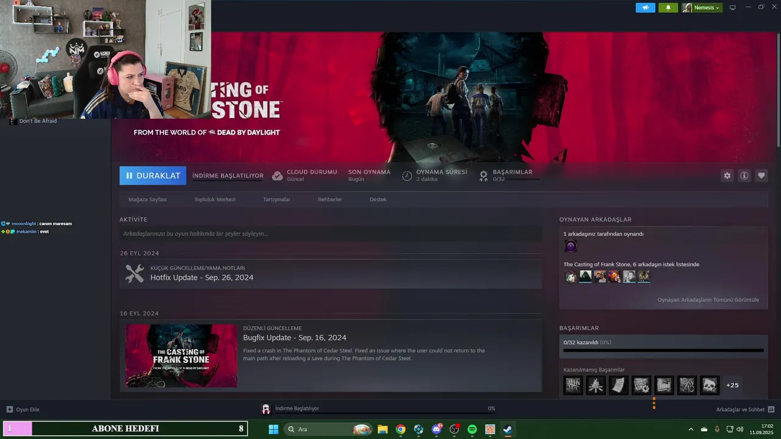781x439 pixels.
Task: Click the Cloud Durumu status icon
Action: 277,176
